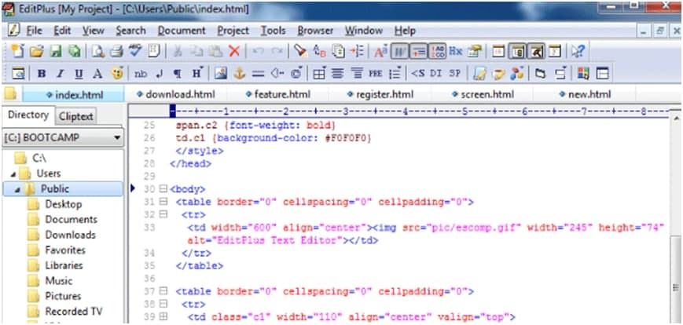Click the DI div tag icon
This screenshot has width=683, height=325.
coord(435,74)
